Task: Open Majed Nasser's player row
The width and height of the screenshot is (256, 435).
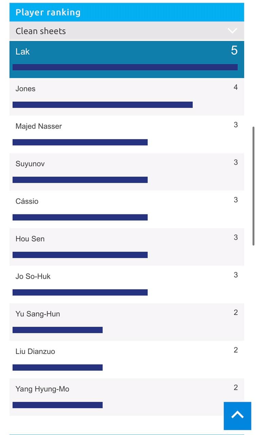Action: click(39, 126)
